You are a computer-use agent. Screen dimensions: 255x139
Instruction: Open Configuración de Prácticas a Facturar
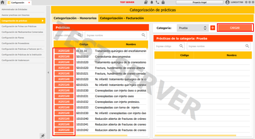[x=22, y=49]
